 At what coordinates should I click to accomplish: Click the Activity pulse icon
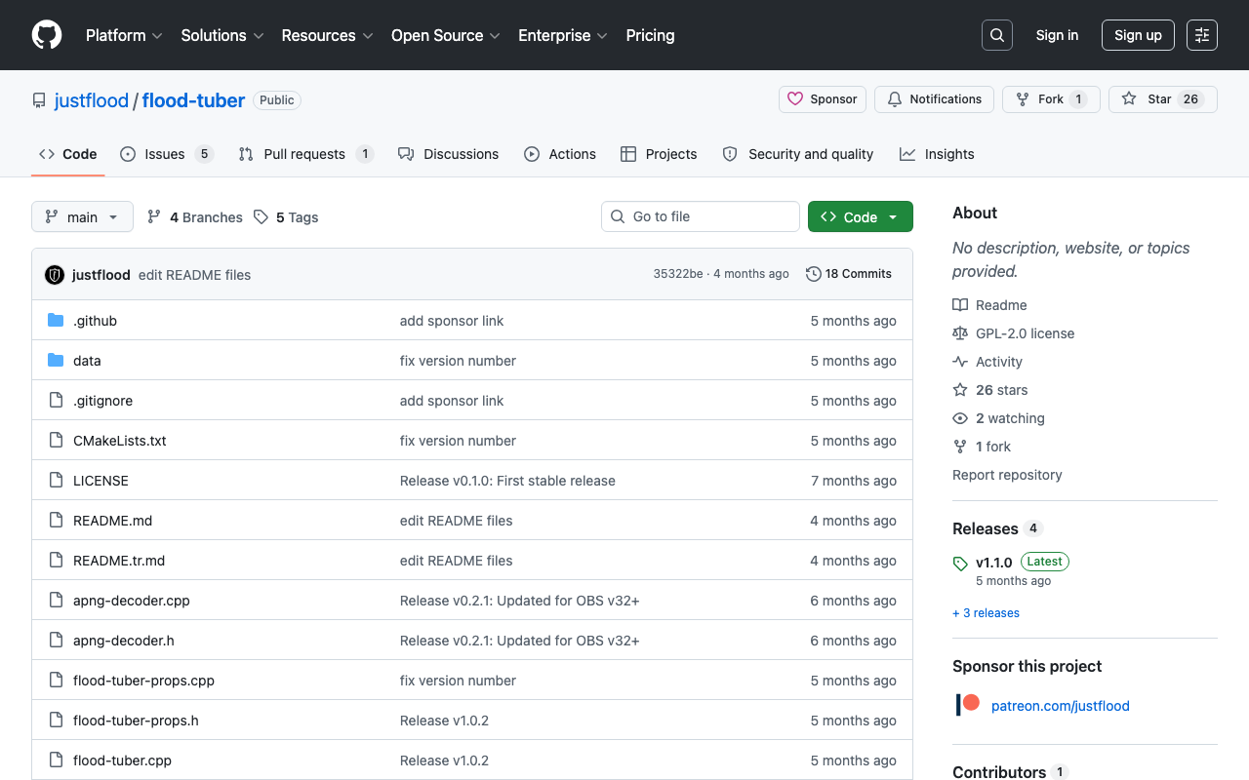[960, 362]
